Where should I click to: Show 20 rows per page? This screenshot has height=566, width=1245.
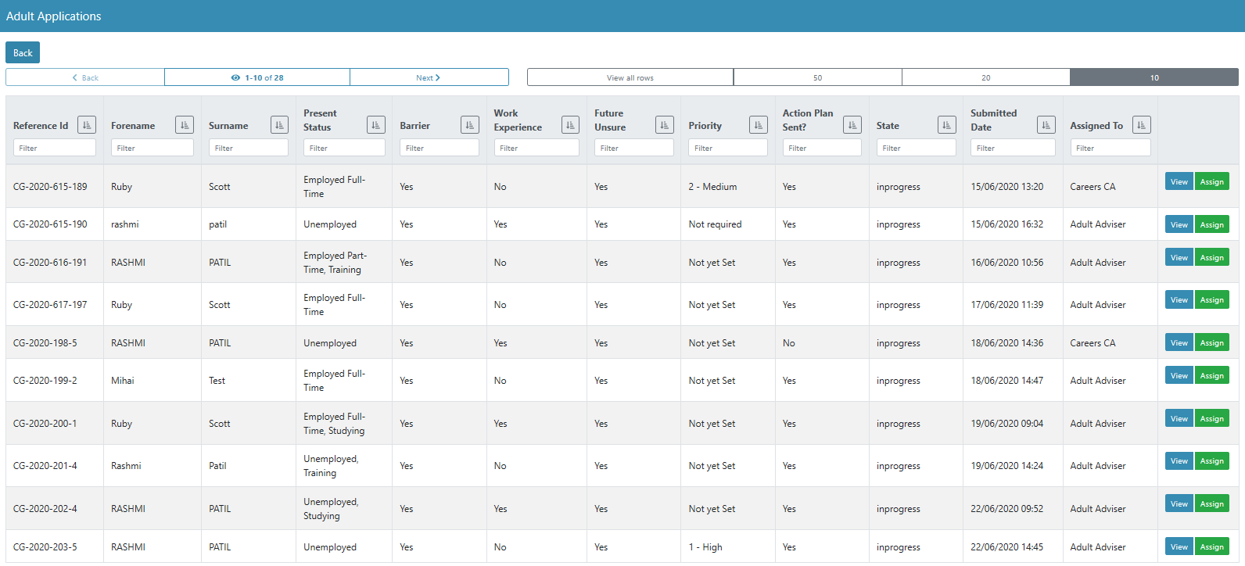986,77
